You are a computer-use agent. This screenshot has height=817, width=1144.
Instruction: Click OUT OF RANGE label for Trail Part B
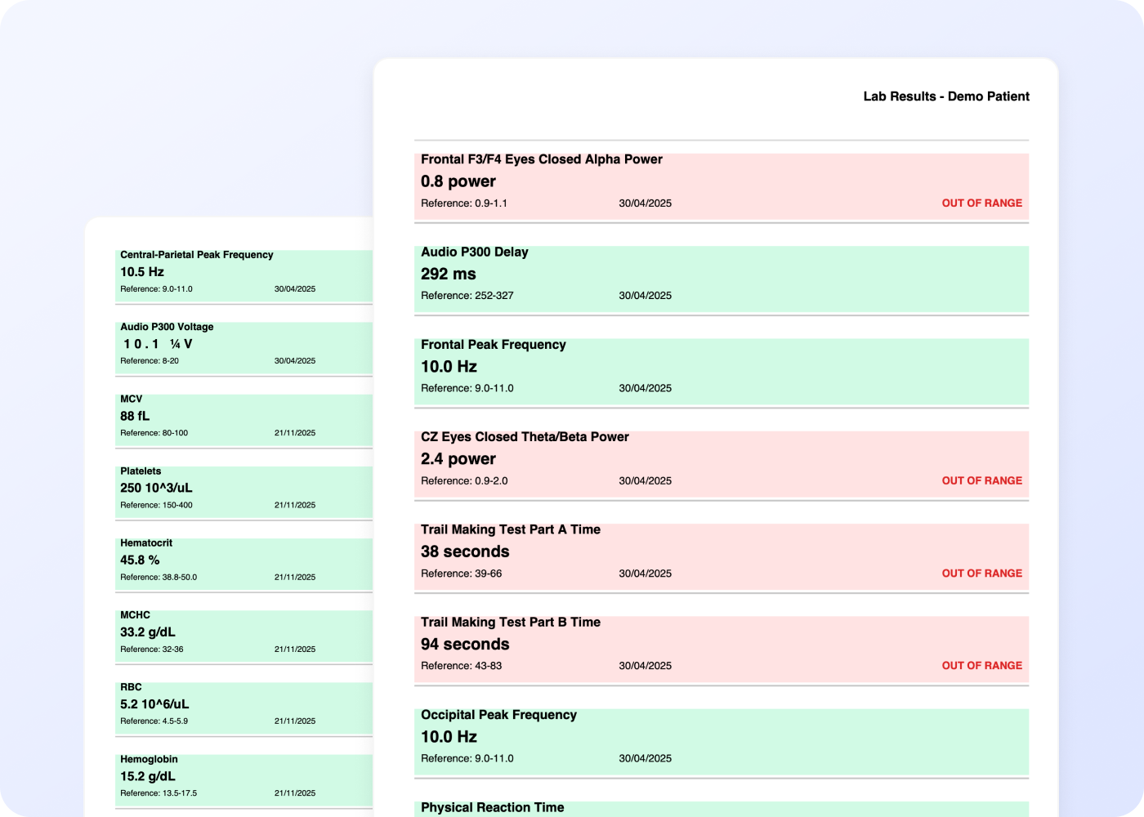tap(981, 666)
